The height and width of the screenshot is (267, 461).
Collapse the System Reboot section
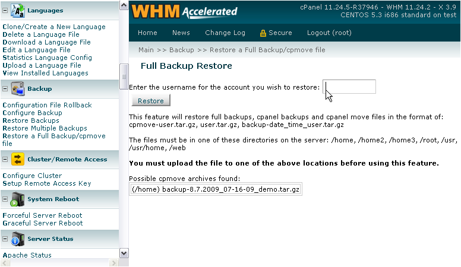pyautogui.click(x=5, y=199)
